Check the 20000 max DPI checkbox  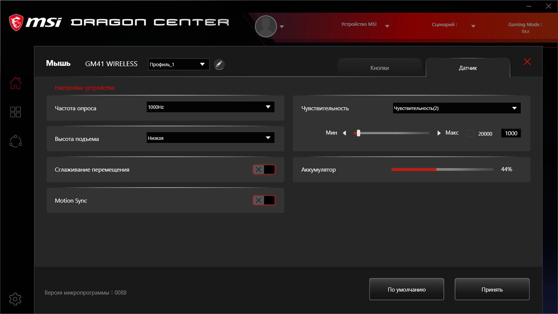[x=471, y=133]
